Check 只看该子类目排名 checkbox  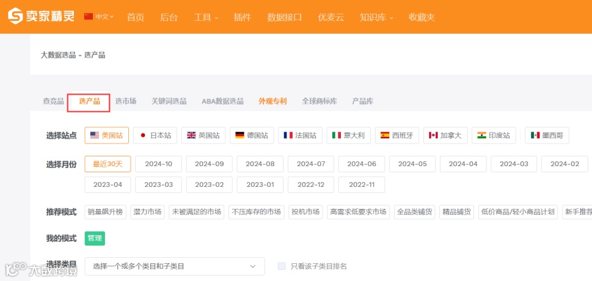click(282, 266)
